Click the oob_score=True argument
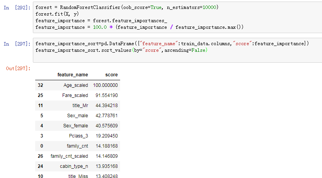The image size is (322, 178). [x=142, y=7]
